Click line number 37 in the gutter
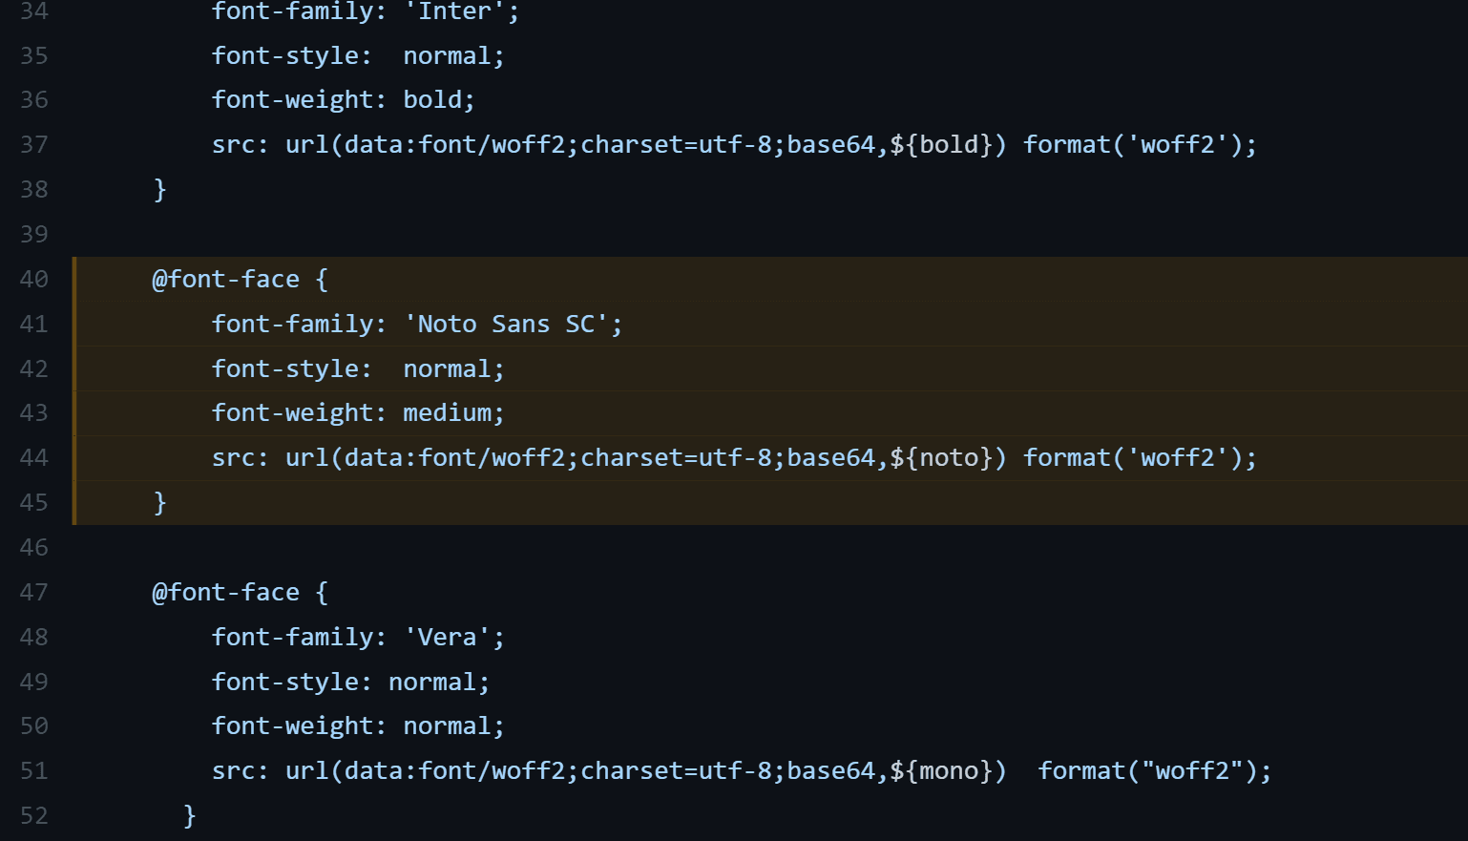This screenshot has height=841, width=1468. point(34,144)
